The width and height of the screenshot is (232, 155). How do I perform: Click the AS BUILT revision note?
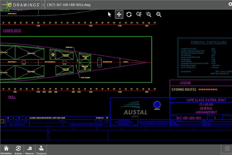coord(47,118)
